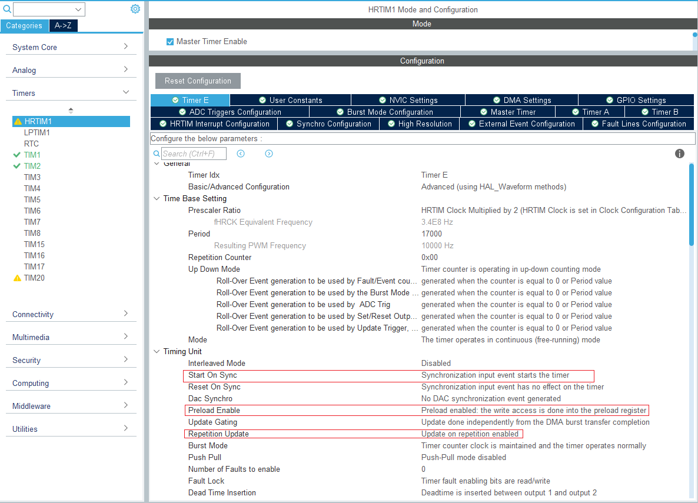
Task: Open Timer A tab
Action: point(590,112)
